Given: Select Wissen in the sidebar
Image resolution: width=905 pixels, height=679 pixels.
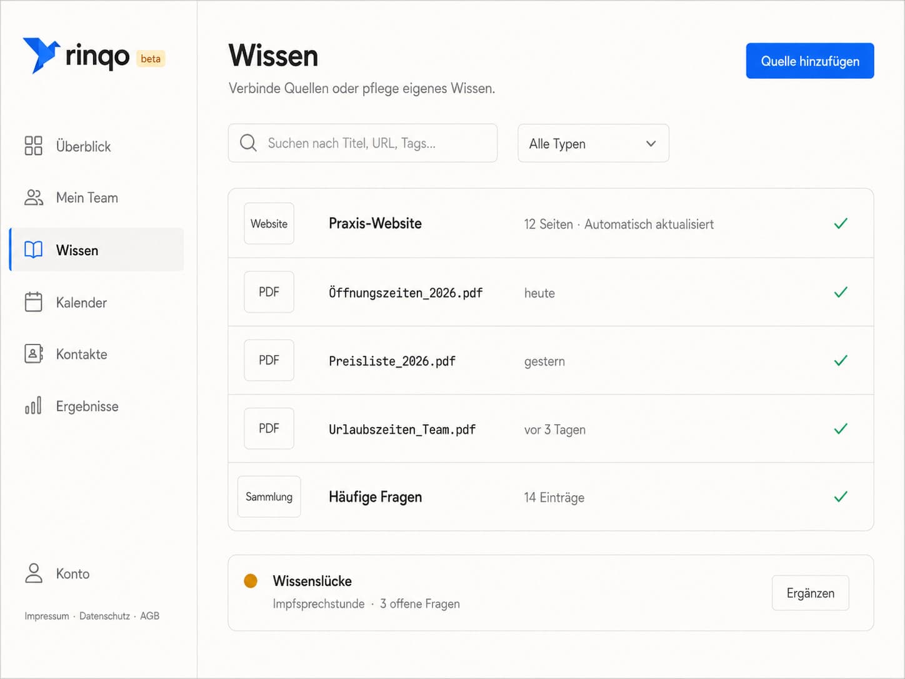Looking at the screenshot, I should click(x=97, y=250).
